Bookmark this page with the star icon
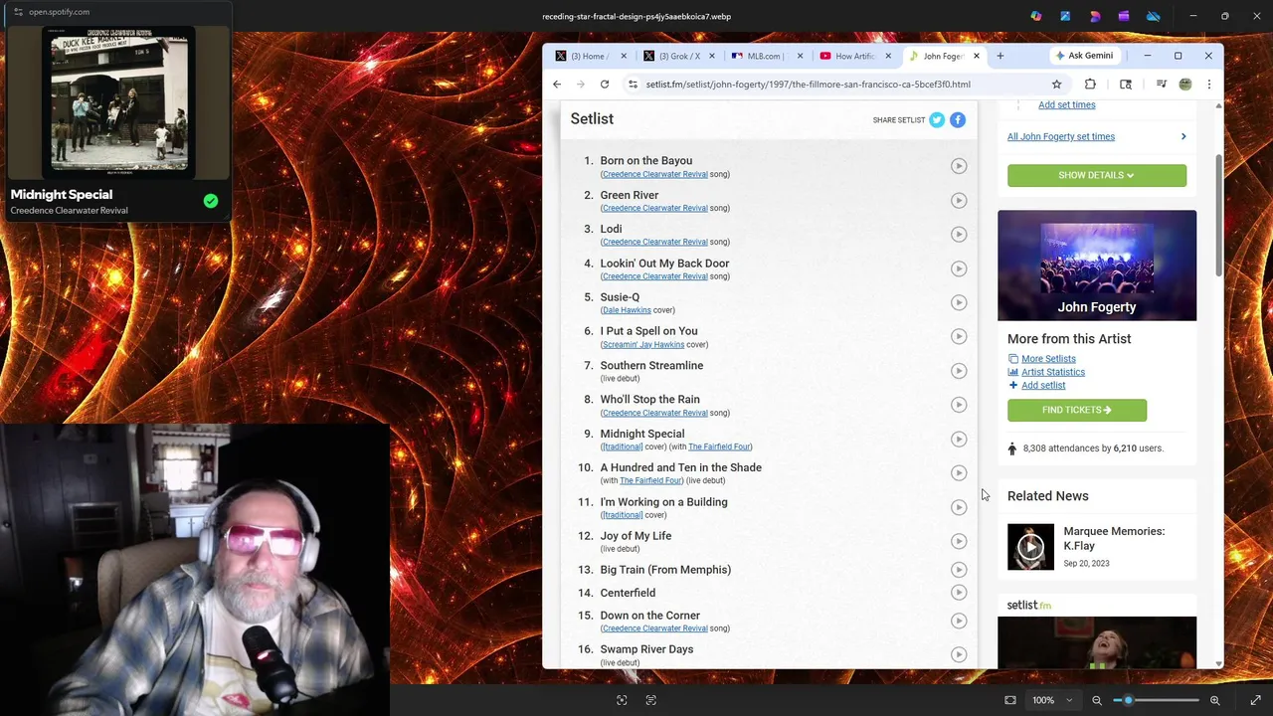 1056,85
